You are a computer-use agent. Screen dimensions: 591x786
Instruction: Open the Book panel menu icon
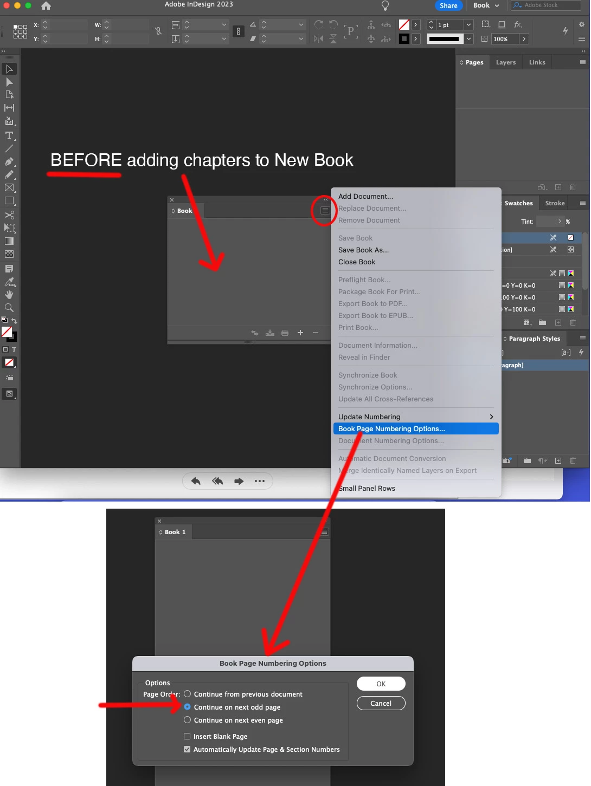(325, 211)
